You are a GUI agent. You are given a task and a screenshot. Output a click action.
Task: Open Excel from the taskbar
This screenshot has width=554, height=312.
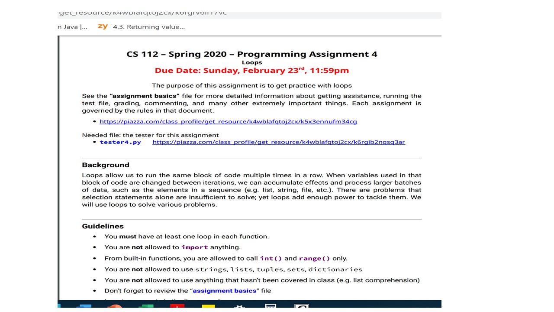[x=147, y=307]
